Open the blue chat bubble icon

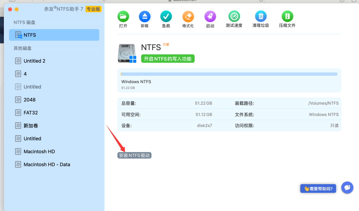(347, 188)
